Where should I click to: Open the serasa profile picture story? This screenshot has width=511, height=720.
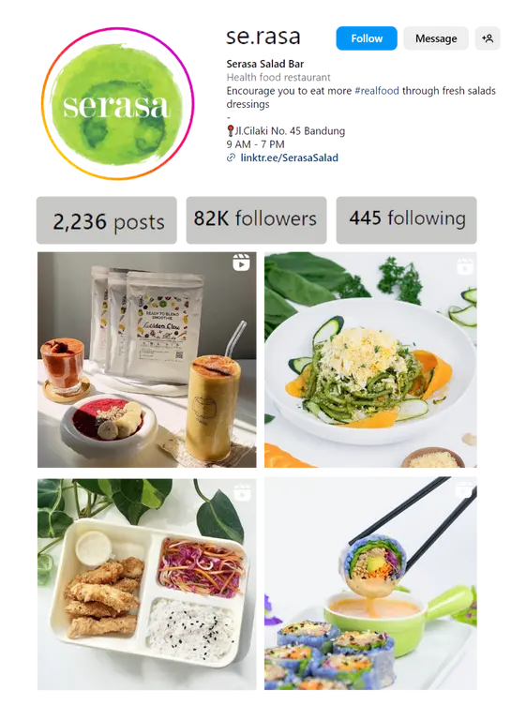(117, 104)
